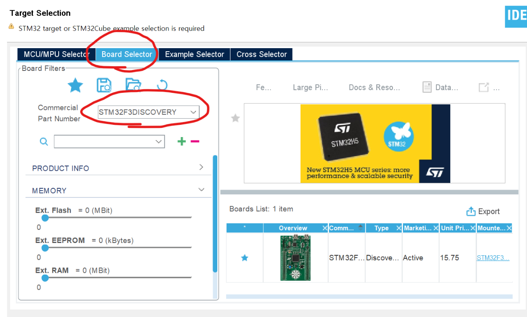Select the Board Selector tab

tap(127, 54)
